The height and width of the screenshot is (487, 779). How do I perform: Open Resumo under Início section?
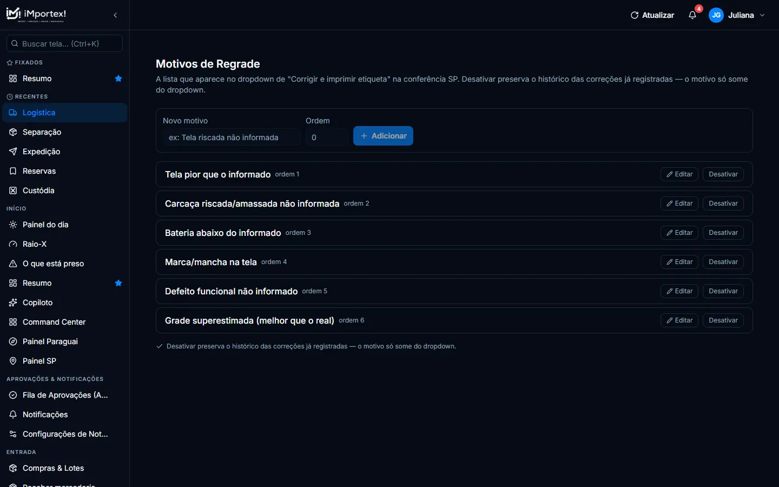(x=65, y=283)
